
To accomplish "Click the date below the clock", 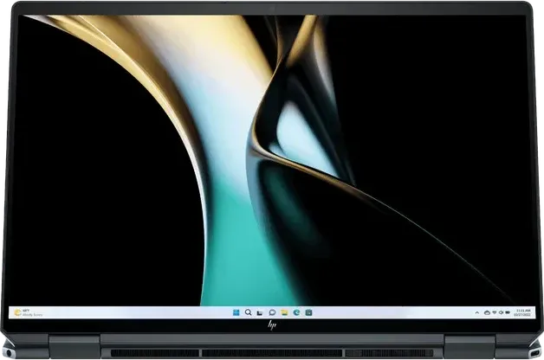I will click(x=523, y=314).
